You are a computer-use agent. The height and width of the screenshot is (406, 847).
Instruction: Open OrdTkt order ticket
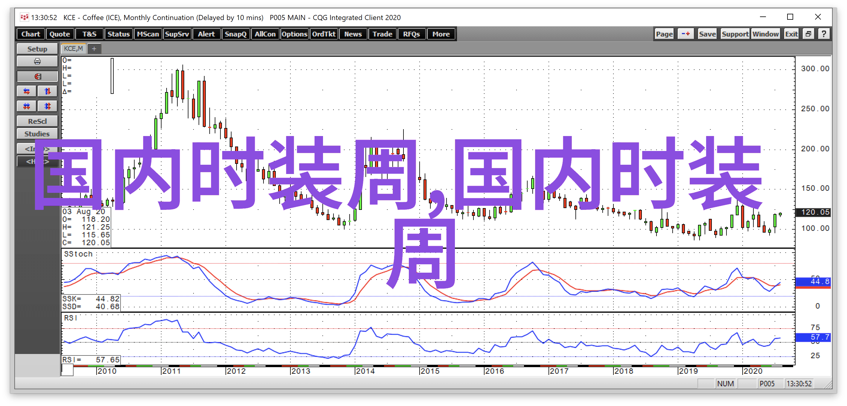(324, 34)
